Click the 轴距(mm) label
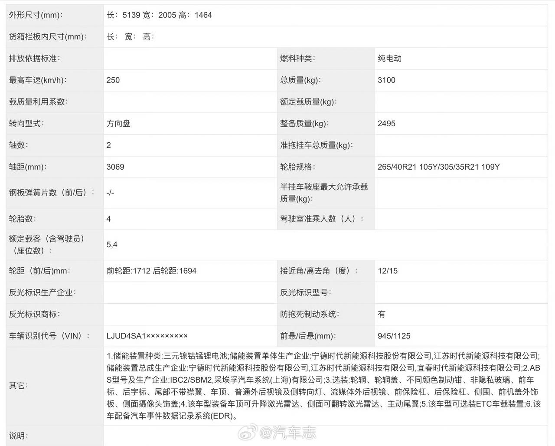The image size is (555, 446). (28, 167)
